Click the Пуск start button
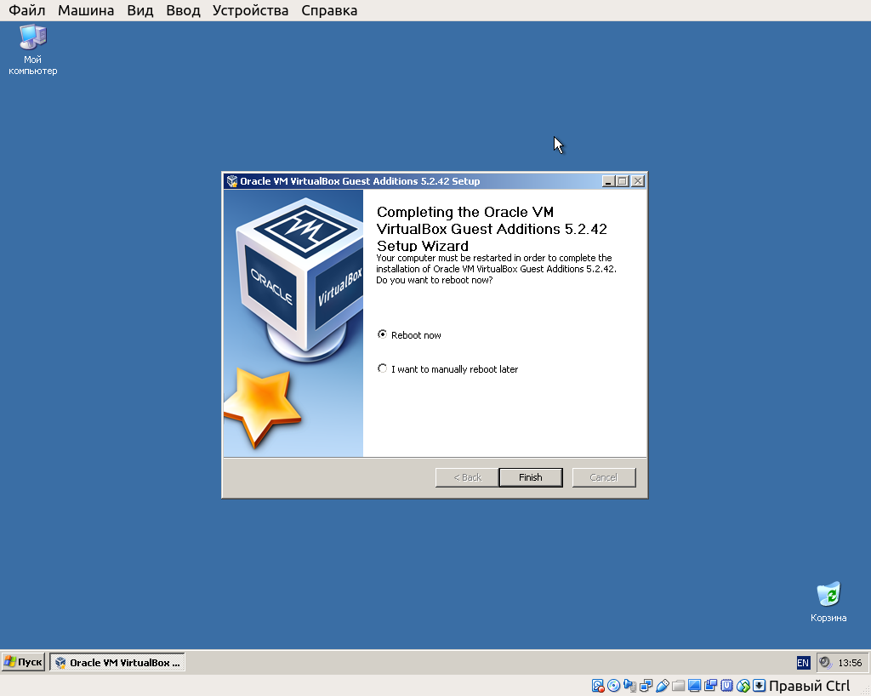The width and height of the screenshot is (871, 696). click(x=23, y=662)
